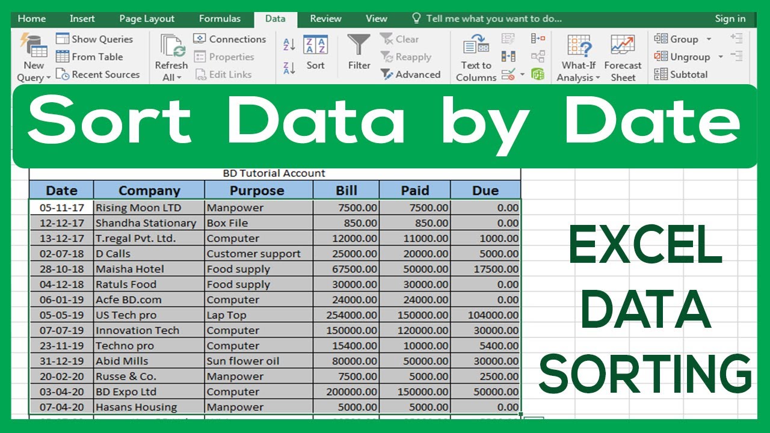Screen dimensions: 770x433
Task: Expand the Refresh All dropdown arrow
Action: tap(179, 78)
